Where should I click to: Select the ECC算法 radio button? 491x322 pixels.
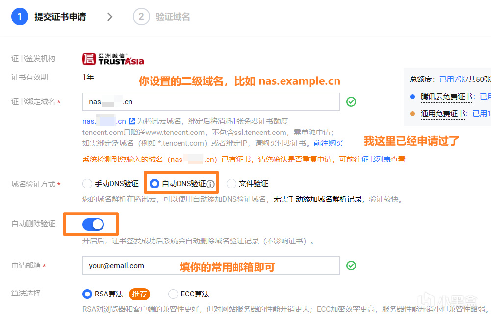pyautogui.click(x=173, y=294)
